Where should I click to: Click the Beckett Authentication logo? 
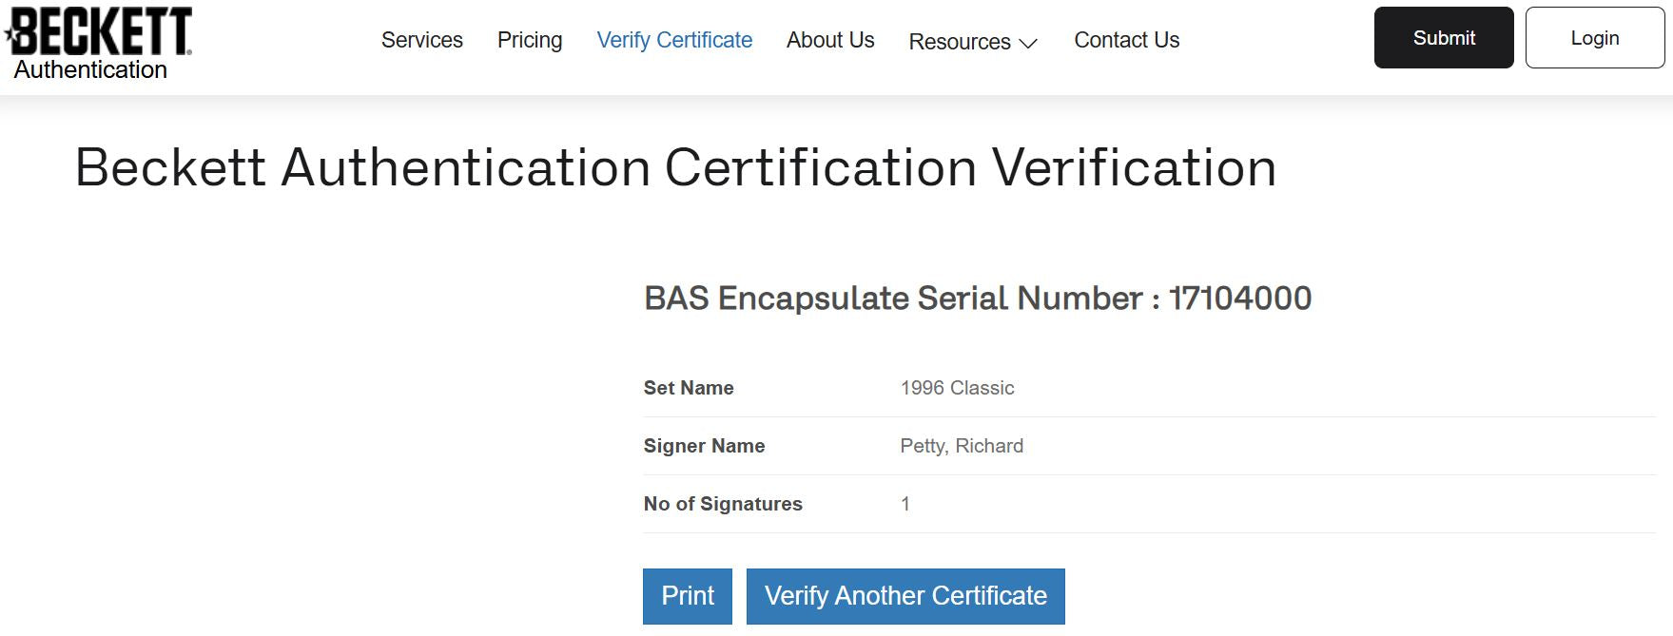98,44
